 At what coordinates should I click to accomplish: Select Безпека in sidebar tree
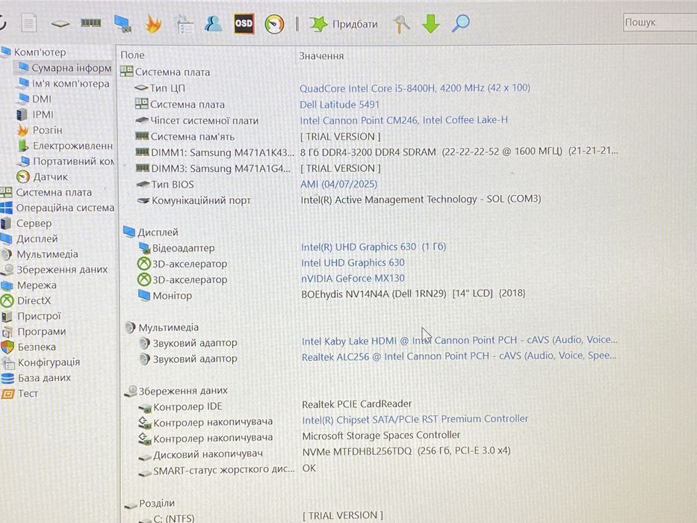tap(29, 347)
